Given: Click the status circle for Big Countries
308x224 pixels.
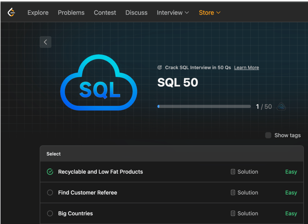Looking at the screenshot, I should (50, 213).
